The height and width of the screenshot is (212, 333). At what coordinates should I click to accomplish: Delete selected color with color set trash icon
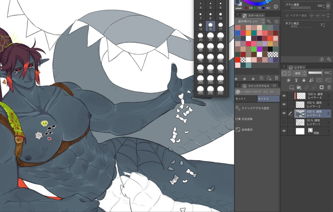276,78
